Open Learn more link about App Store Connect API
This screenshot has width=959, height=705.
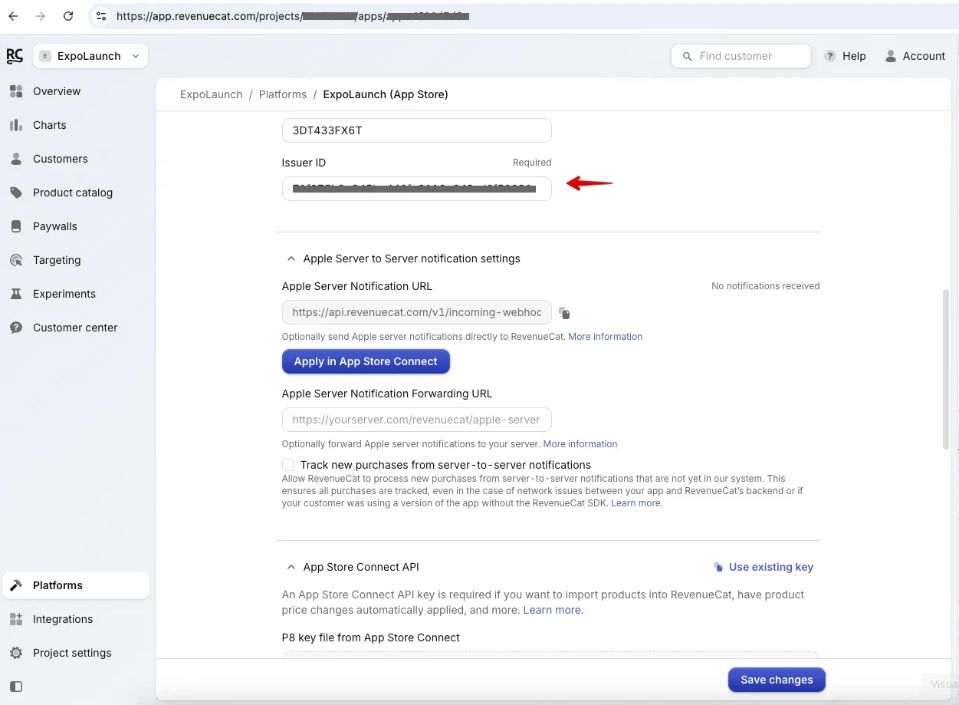click(553, 610)
